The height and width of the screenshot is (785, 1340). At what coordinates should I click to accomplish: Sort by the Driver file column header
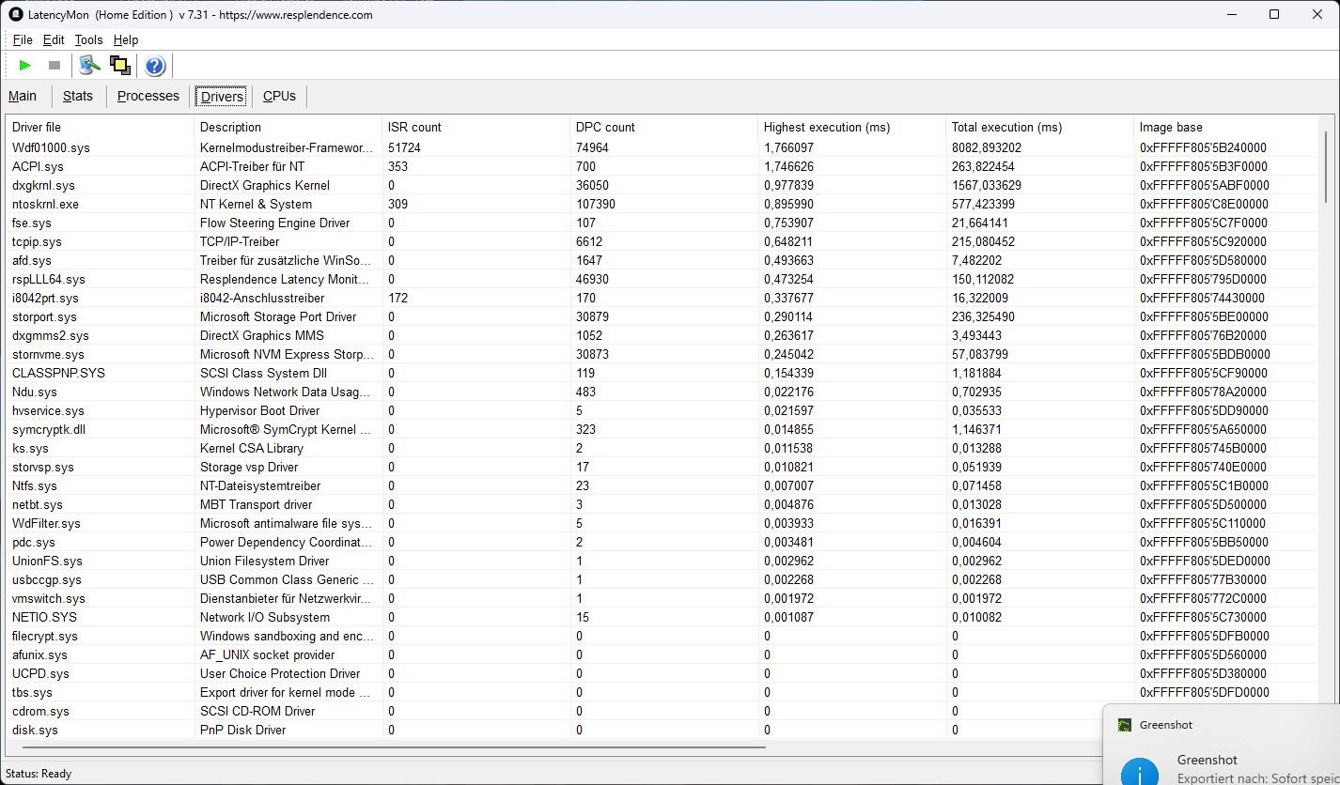click(100, 127)
